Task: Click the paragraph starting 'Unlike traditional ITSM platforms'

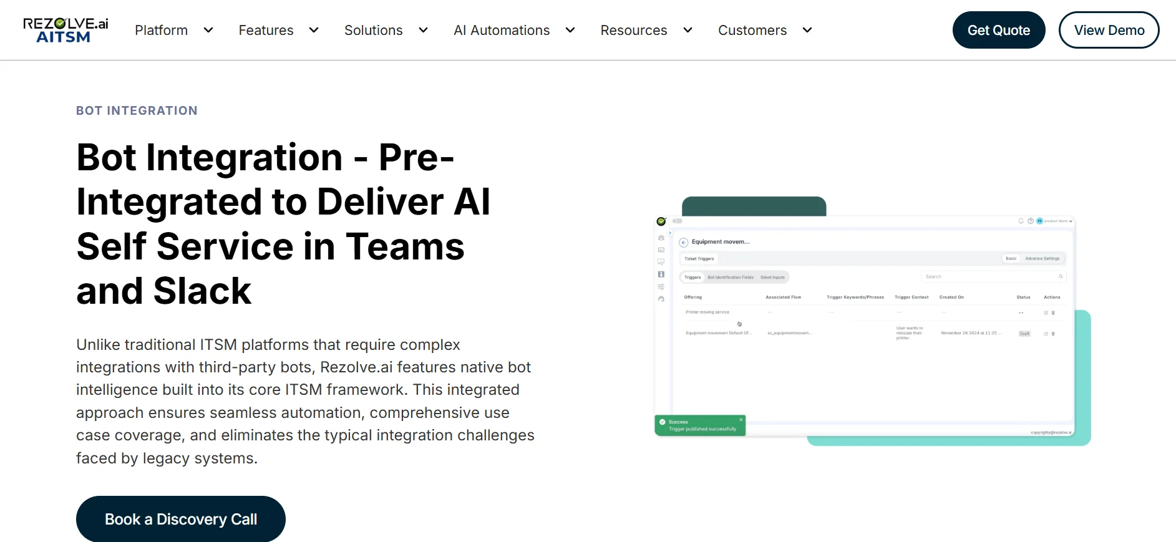Action: tap(305, 401)
